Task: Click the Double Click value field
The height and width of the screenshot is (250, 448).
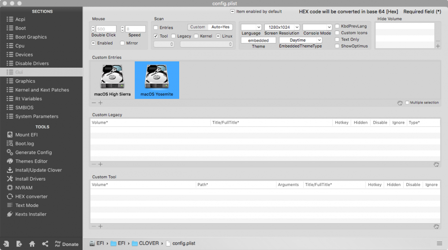Action: tap(106, 29)
